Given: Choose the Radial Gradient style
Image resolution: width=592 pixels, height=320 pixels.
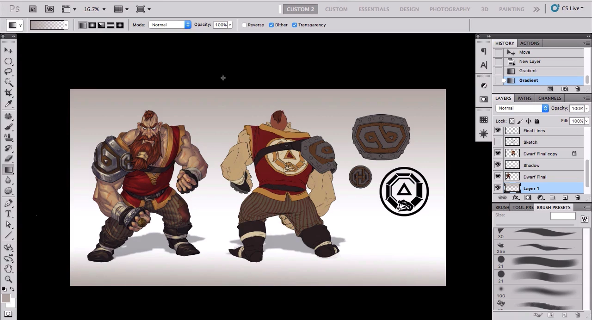Looking at the screenshot, I should pyautogui.click(x=92, y=25).
